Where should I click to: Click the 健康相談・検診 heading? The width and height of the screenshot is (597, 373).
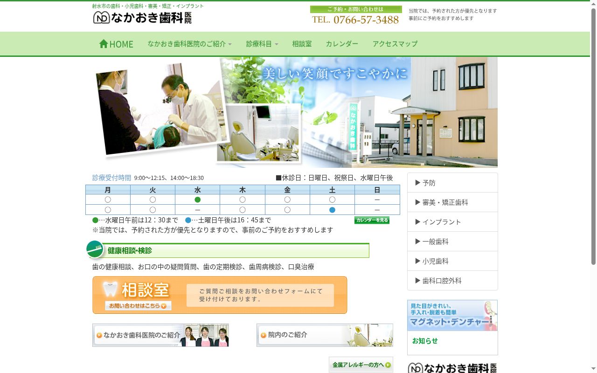[130, 250]
